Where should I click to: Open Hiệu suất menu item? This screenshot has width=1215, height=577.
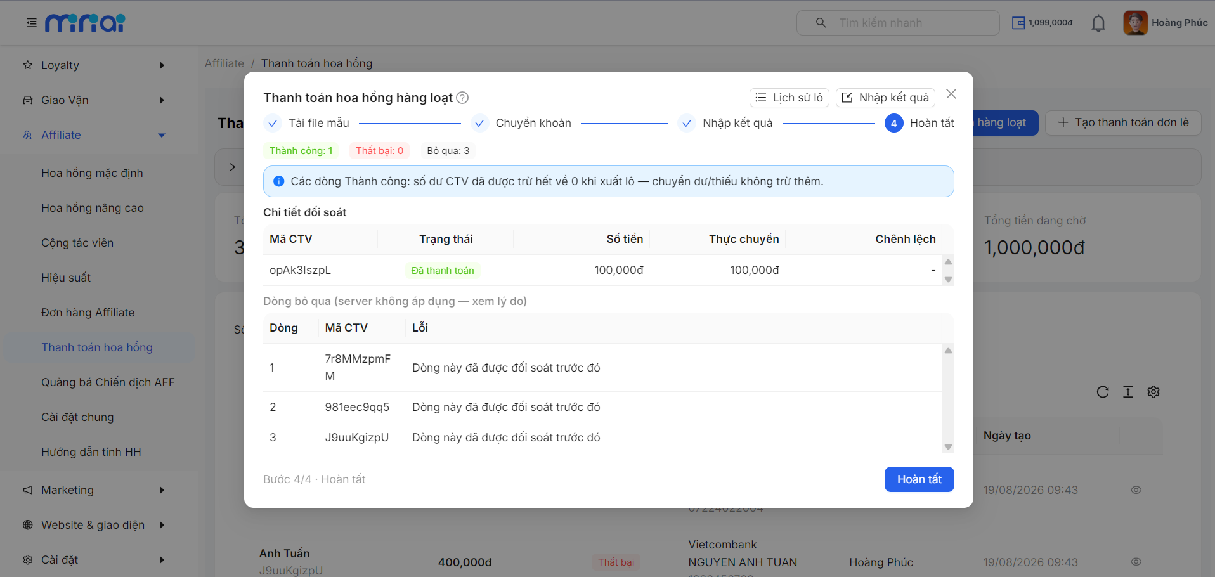tap(66, 278)
